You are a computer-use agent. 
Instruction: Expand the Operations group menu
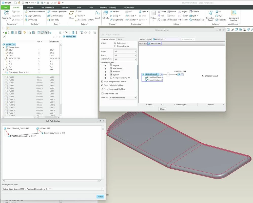[x=12, y=24]
